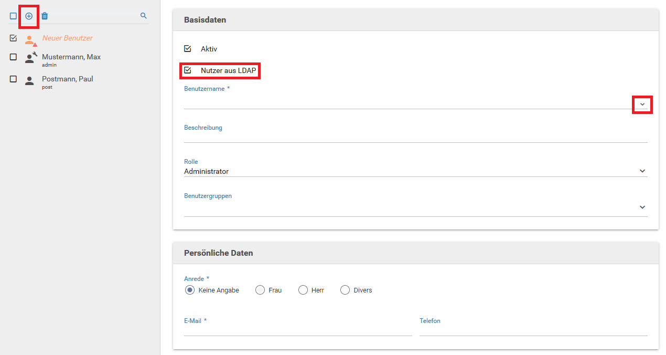Focus the E-Mail input field

tap(297, 330)
